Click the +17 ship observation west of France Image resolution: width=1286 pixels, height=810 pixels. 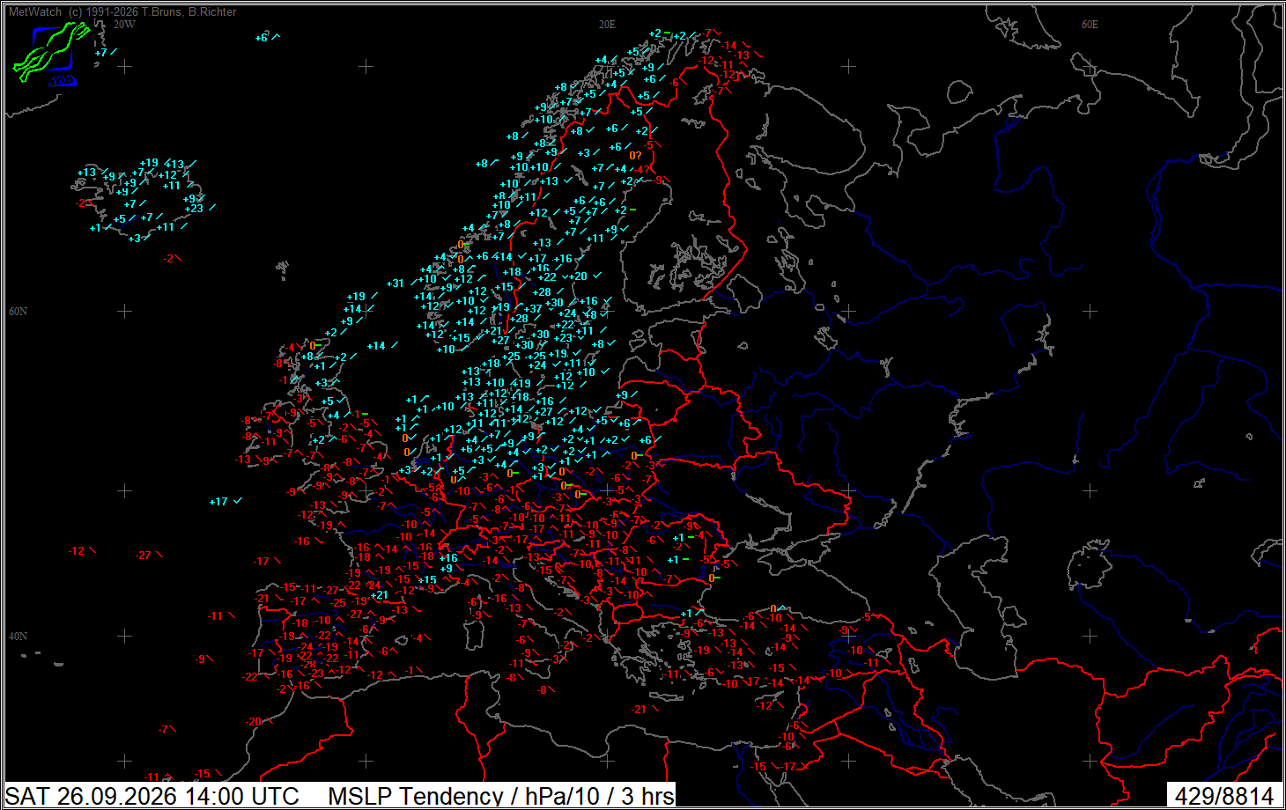(218, 502)
